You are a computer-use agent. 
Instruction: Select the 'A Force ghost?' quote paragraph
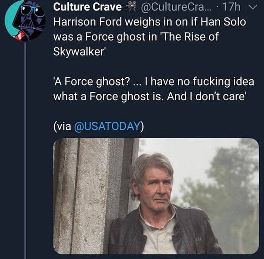[x=154, y=89]
